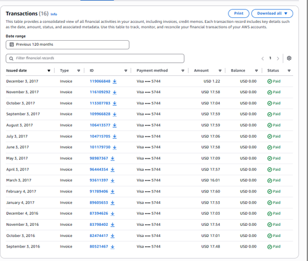Click the Issued date column header label
Image resolution: width=308 pixels, height=261 pixels.
click(x=17, y=70)
